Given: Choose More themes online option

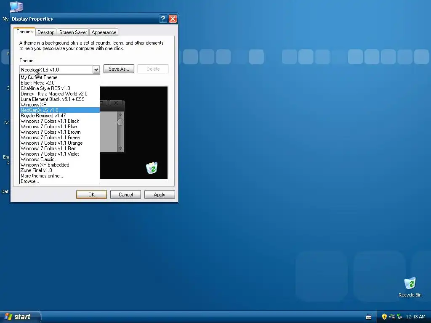Looking at the screenshot, I should coord(60,176).
